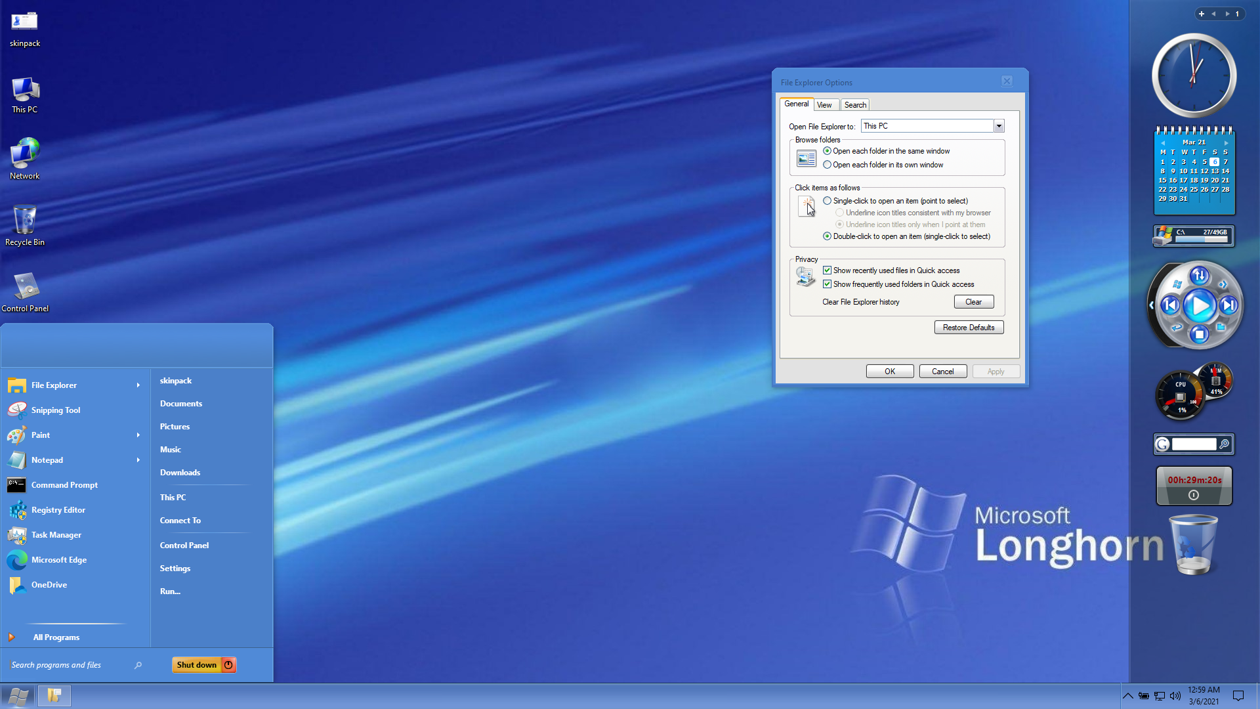1260x709 pixels.
Task: Uncheck Show recently used files in Quick access
Action: pos(827,270)
